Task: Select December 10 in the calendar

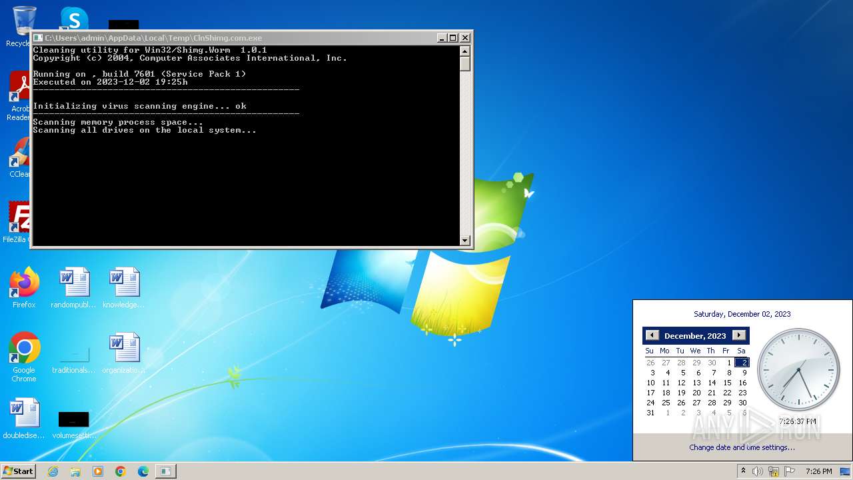Action: coord(650,383)
